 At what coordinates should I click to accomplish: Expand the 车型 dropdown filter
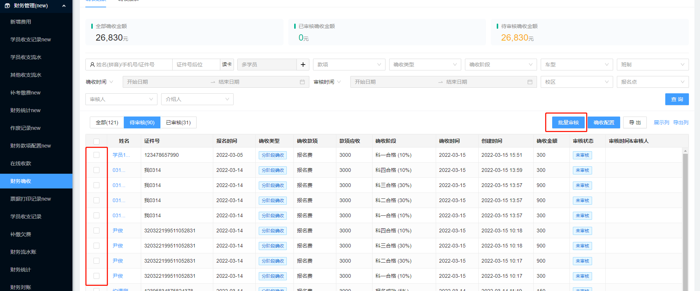[x=576, y=65]
